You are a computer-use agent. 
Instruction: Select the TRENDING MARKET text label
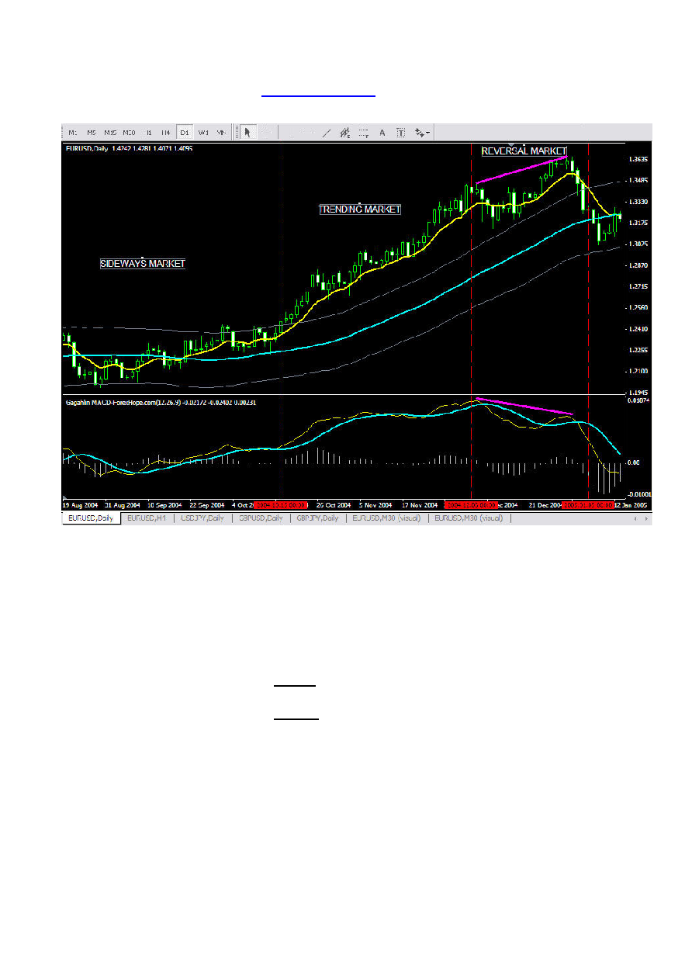(360, 210)
